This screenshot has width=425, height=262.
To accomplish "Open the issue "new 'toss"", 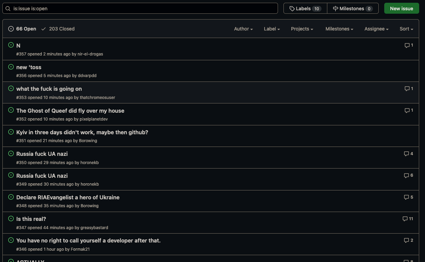I will (x=29, y=67).
